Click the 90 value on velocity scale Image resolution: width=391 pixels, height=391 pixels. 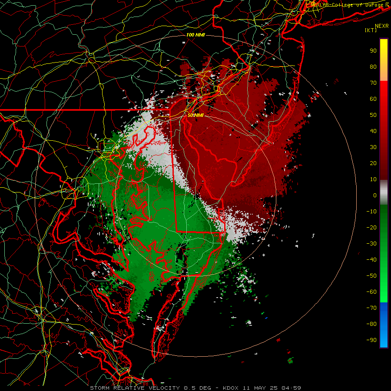pyautogui.click(x=373, y=51)
